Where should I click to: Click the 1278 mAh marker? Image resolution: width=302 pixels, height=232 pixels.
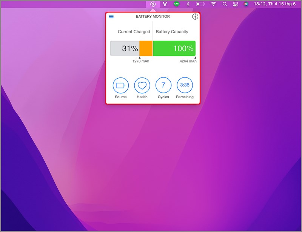[140, 61]
